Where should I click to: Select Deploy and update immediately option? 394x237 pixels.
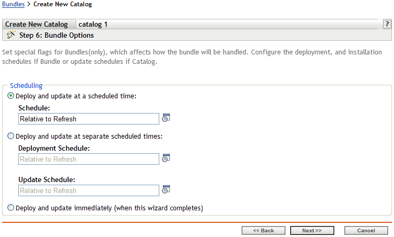click(11, 208)
